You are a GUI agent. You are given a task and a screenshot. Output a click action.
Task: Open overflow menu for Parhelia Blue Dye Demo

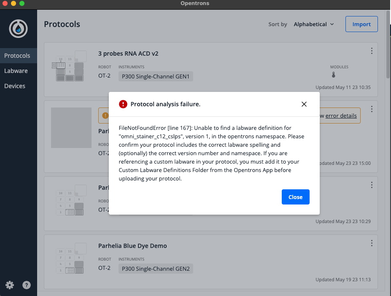pos(372,243)
